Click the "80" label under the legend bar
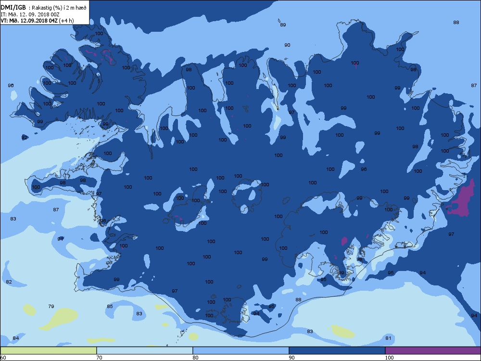 (x=195, y=358)
